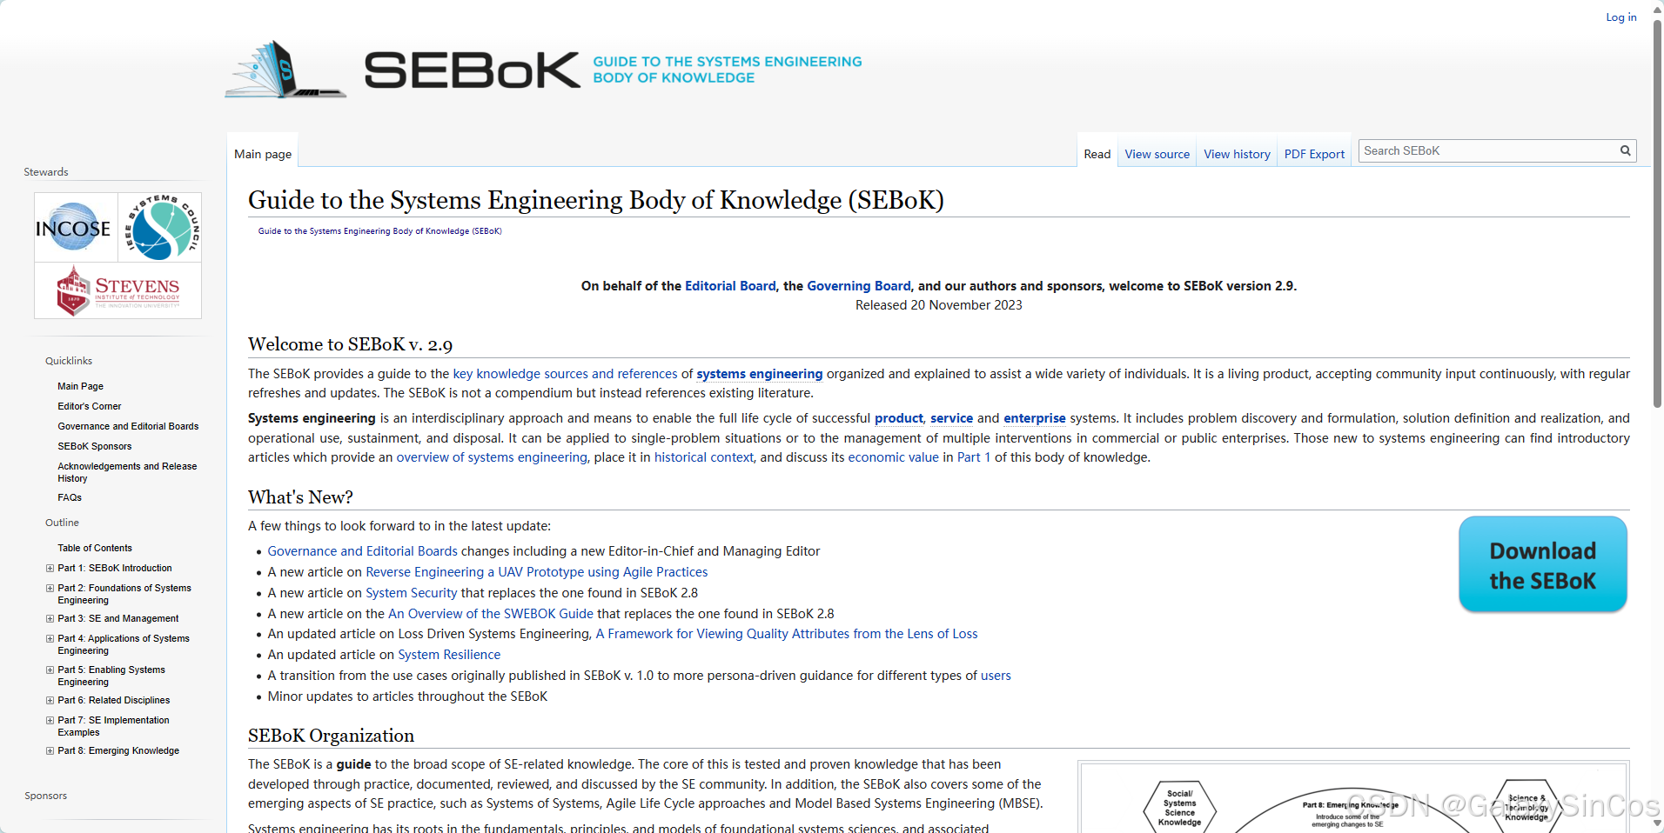
Task: Open the FAQs quicklink
Action: coord(70,497)
